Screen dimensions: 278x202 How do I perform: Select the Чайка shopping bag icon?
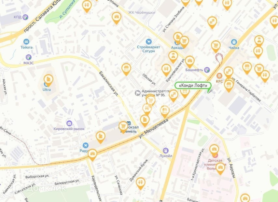click(234, 42)
